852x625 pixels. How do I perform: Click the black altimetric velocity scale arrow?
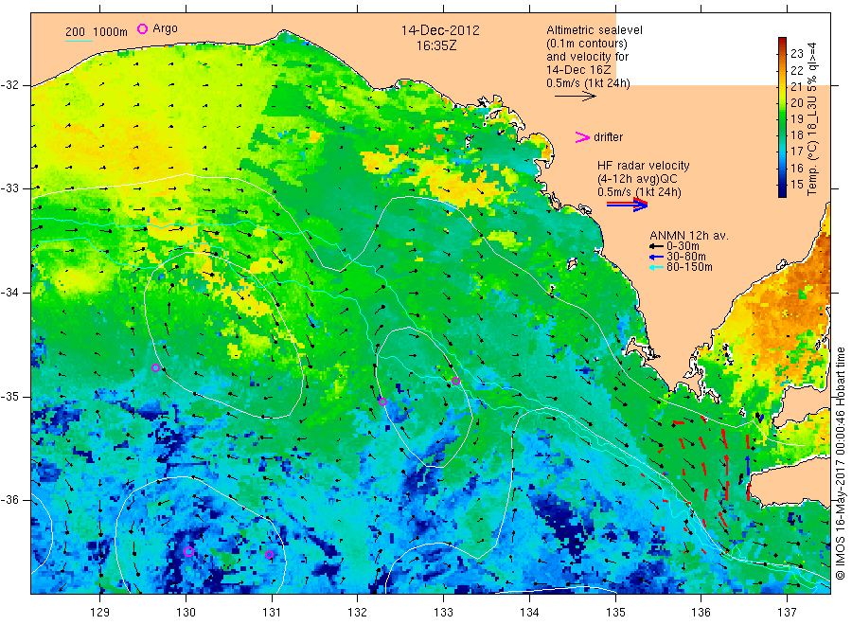(x=575, y=97)
